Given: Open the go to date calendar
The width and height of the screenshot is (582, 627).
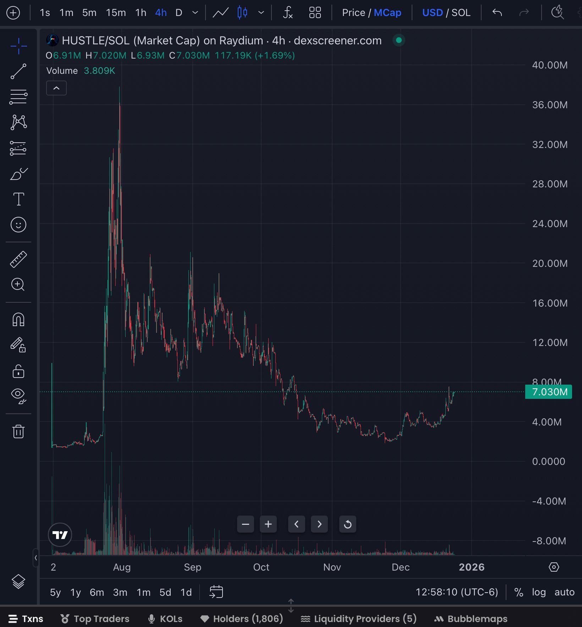Looking at the screenshot, I should tap(216, 592).
